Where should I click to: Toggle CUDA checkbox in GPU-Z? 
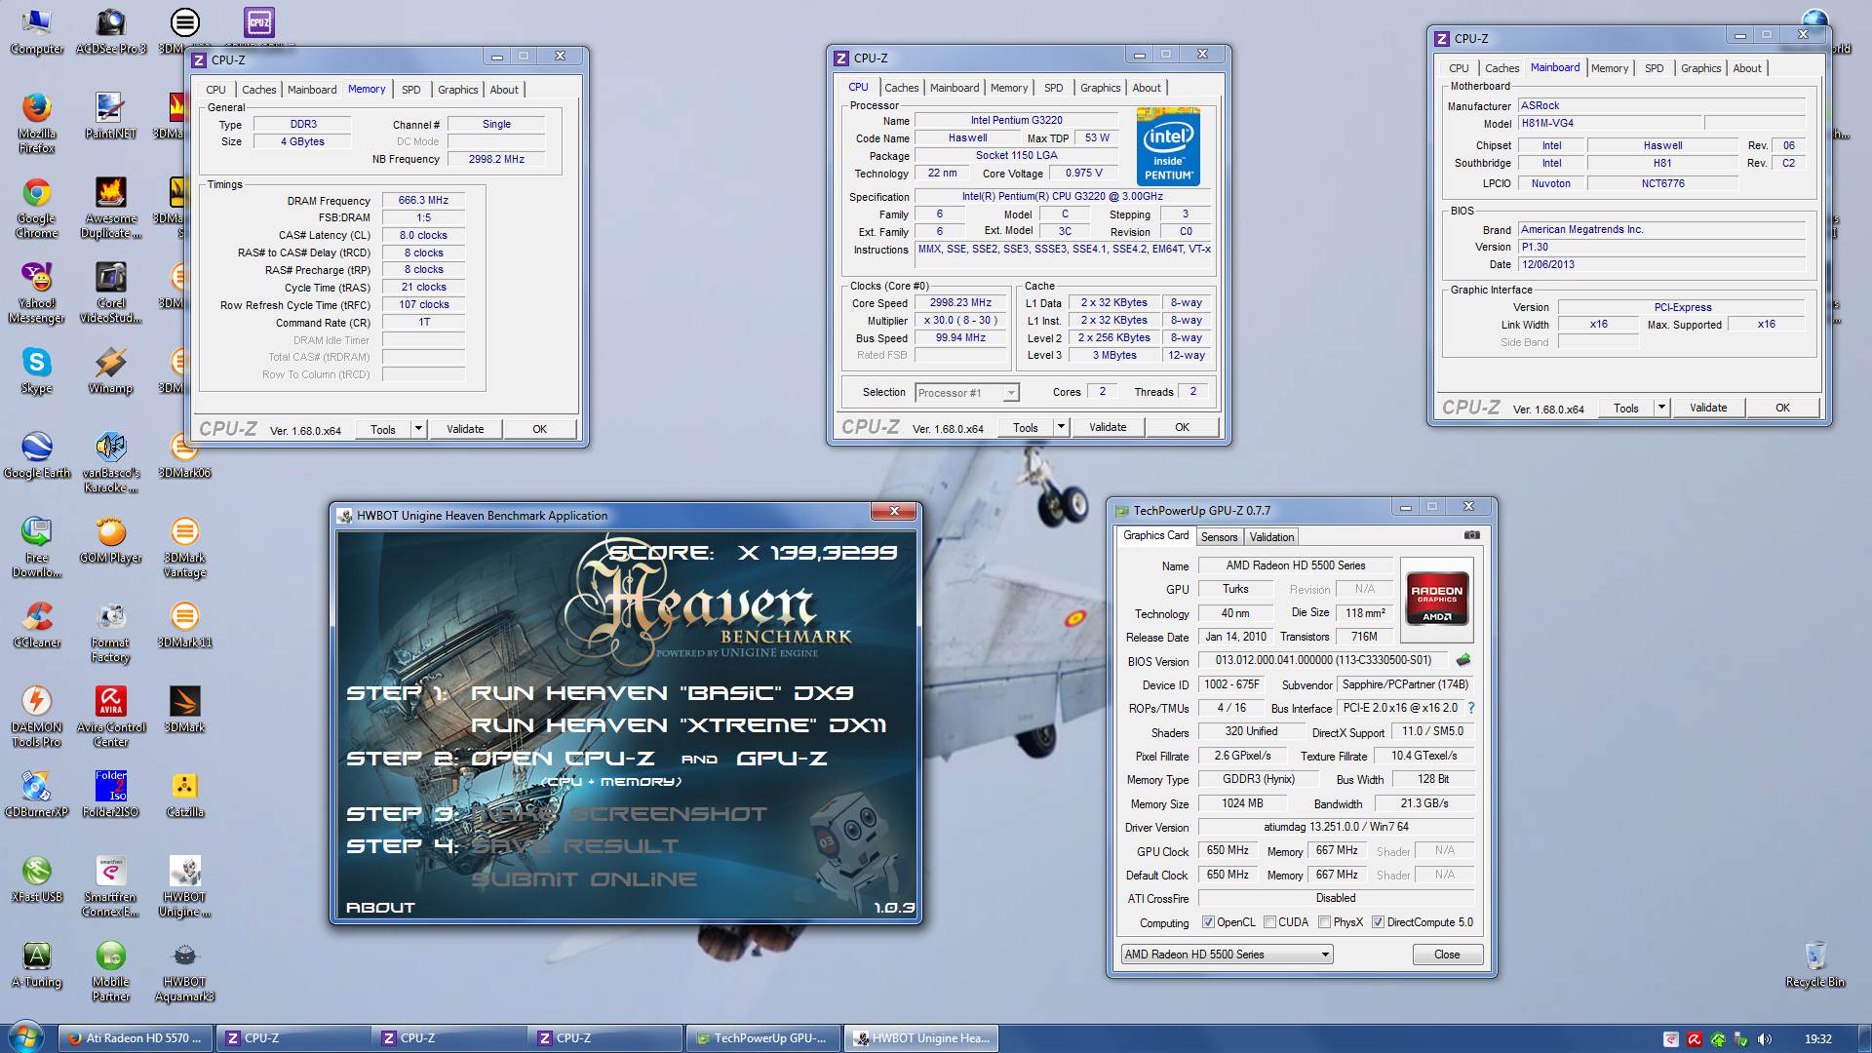click(x=1269, y=922)
